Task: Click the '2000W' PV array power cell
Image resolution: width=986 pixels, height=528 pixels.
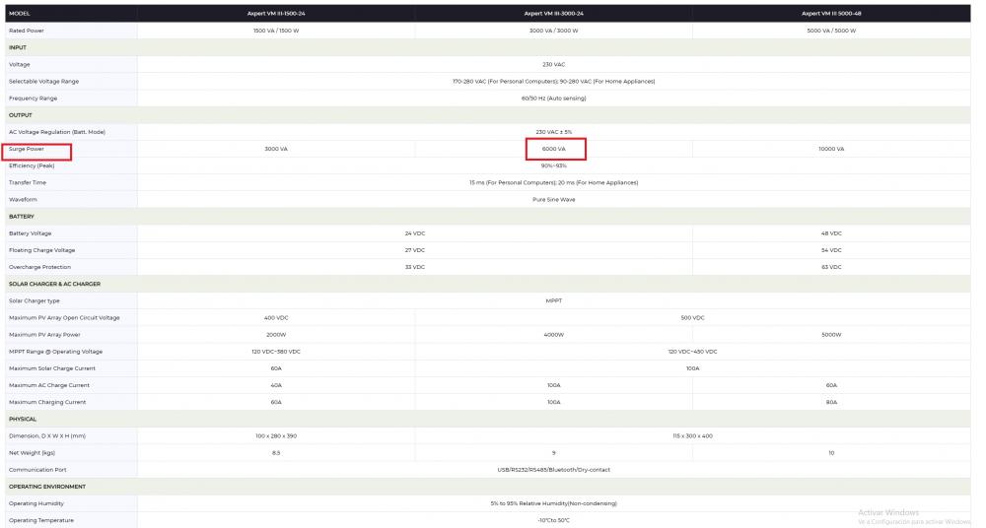Action: click(x=276, y=334)
